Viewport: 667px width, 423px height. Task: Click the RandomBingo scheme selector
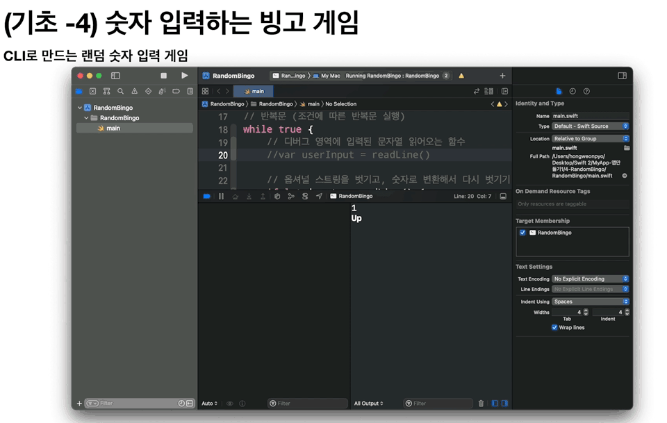click(x=289, y=76)
